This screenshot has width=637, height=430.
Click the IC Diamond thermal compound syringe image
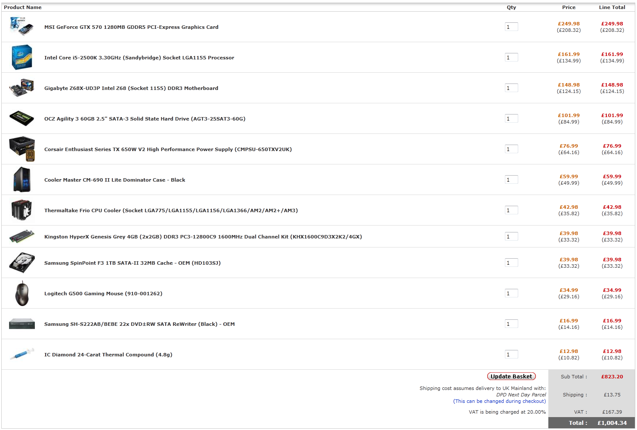pyautogui.click(x=22, y=354)
